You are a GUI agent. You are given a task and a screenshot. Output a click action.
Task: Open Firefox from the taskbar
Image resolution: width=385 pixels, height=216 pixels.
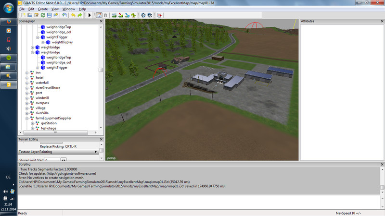(x=9, y=22)
